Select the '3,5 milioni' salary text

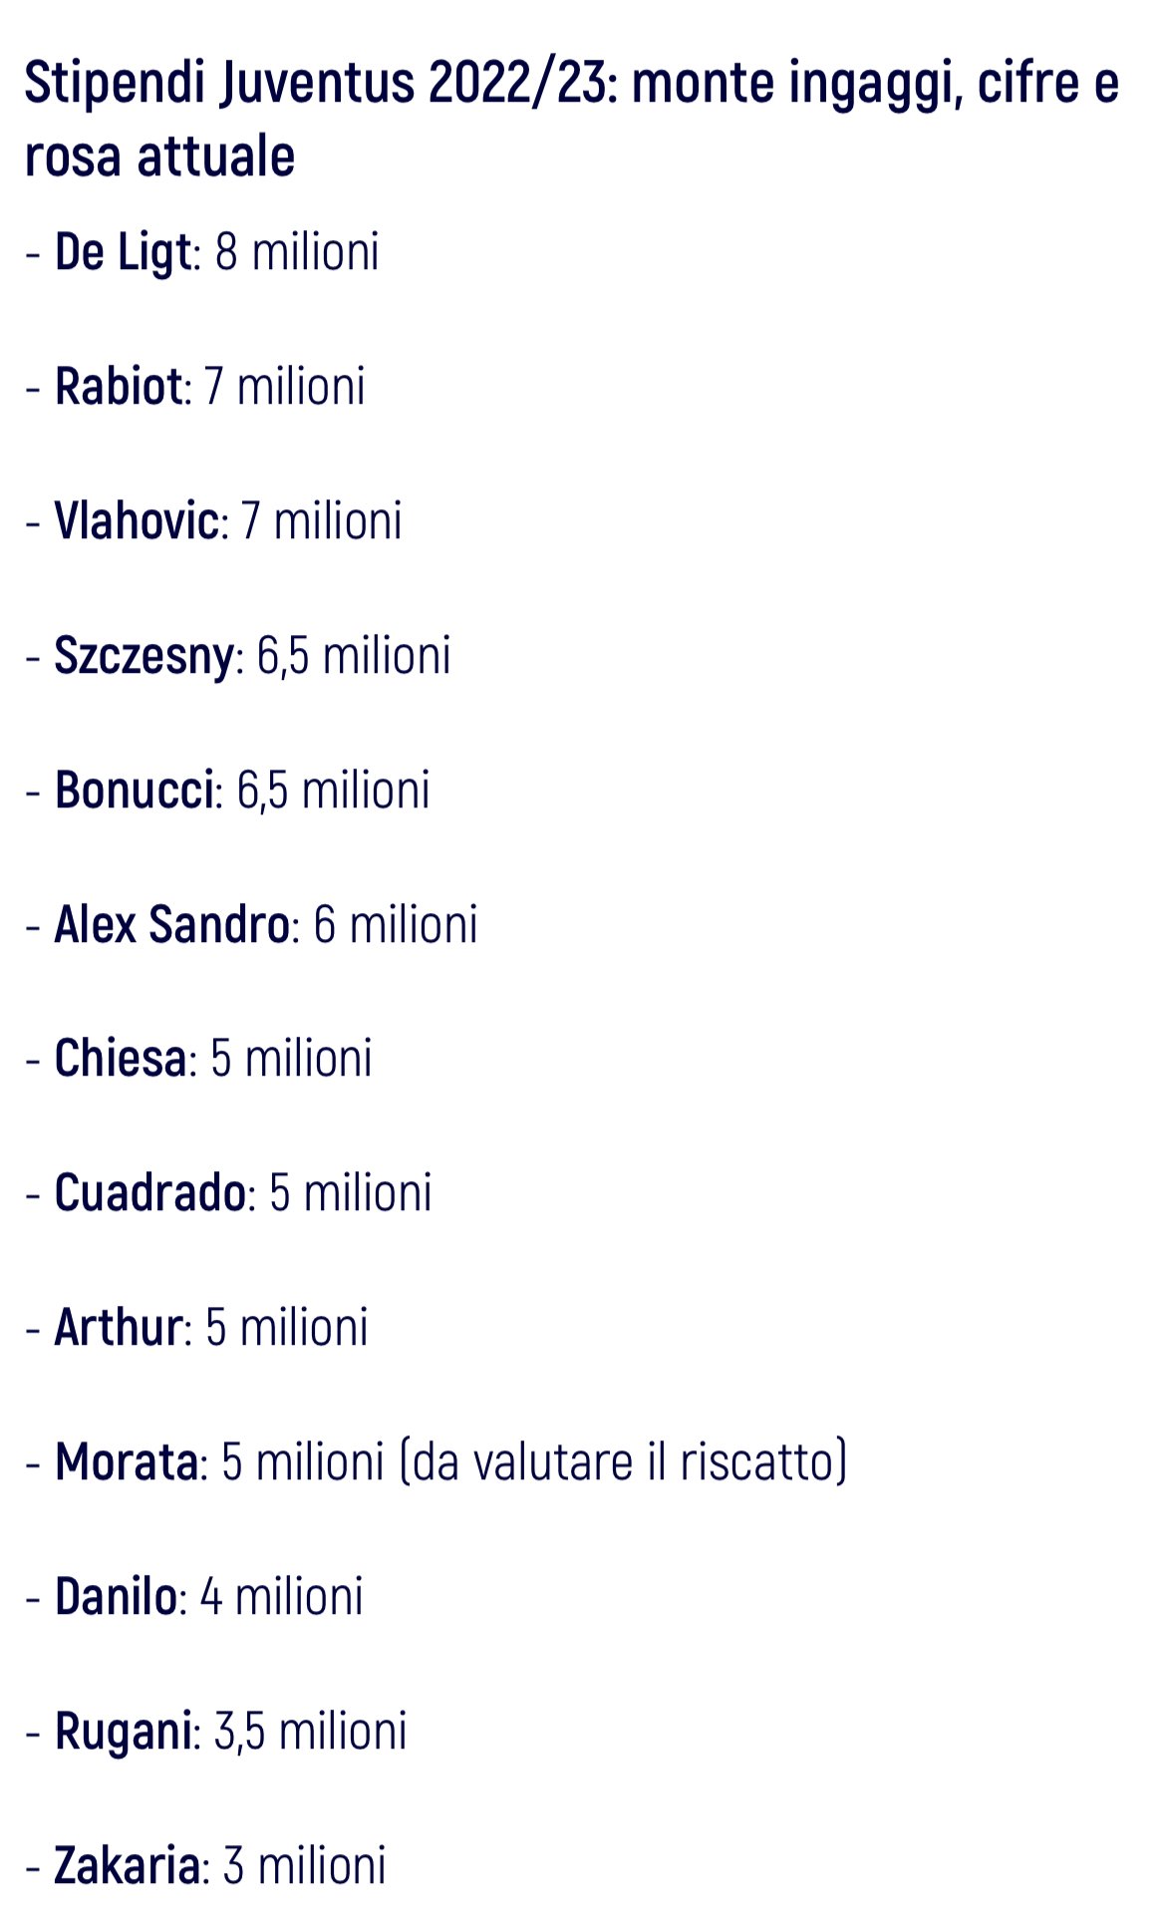(311, 1731)
